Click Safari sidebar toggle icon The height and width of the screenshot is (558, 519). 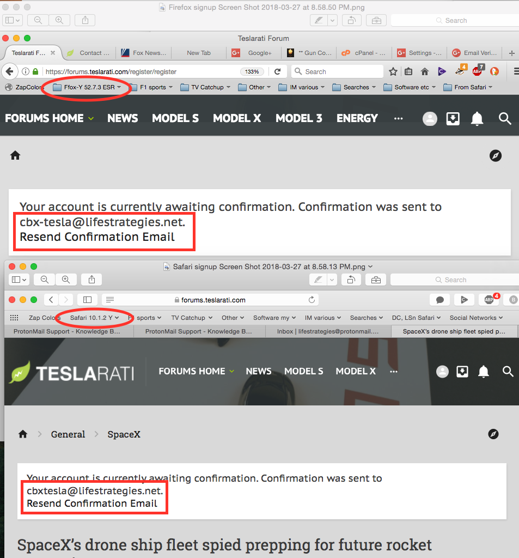[88, 300]
